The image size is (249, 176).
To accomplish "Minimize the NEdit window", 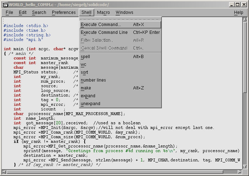I will pos(232,5).
